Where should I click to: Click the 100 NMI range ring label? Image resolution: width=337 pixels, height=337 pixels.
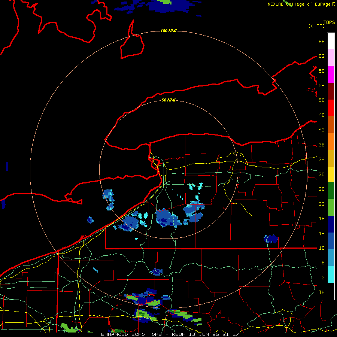pos(168,31)
